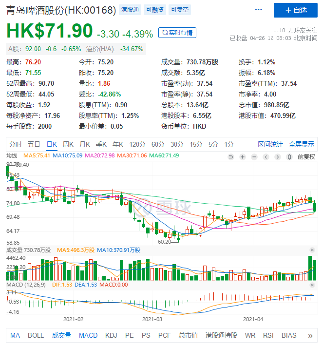Close the MACD indicator panel
The image size is (322, 346).
312,285
